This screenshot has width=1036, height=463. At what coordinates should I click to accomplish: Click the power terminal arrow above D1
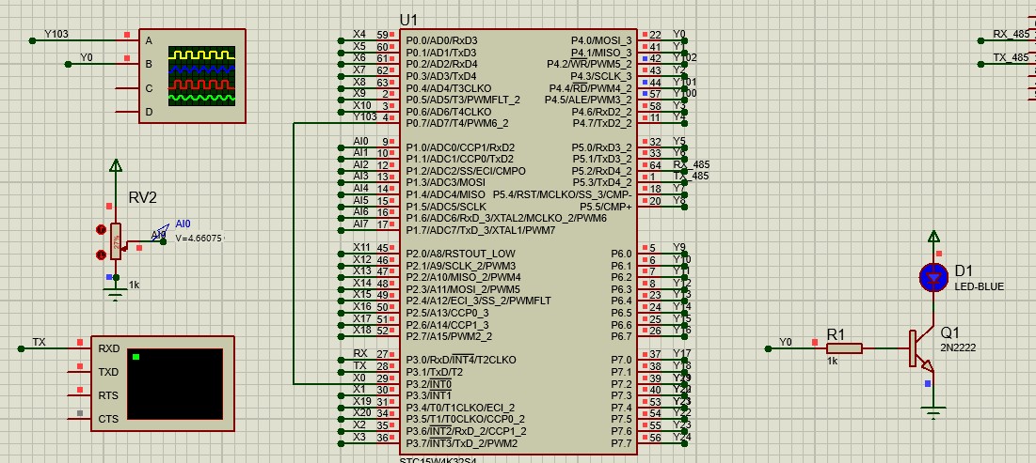[x=933, y=236]
